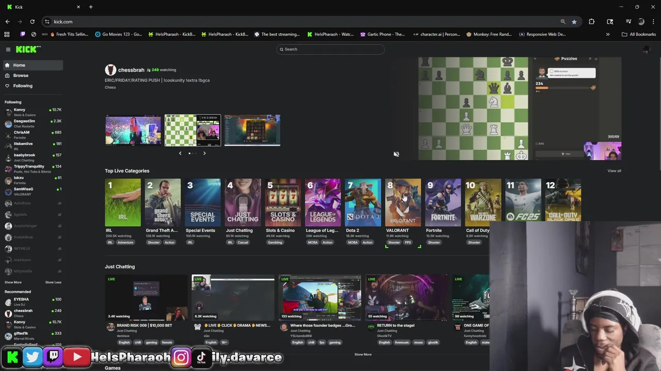The width and height of the screenshot is (661, 371).
Task: Expand hidden bookmarks with double chevron
Action: pyautogui.click(x=608, y=35)
